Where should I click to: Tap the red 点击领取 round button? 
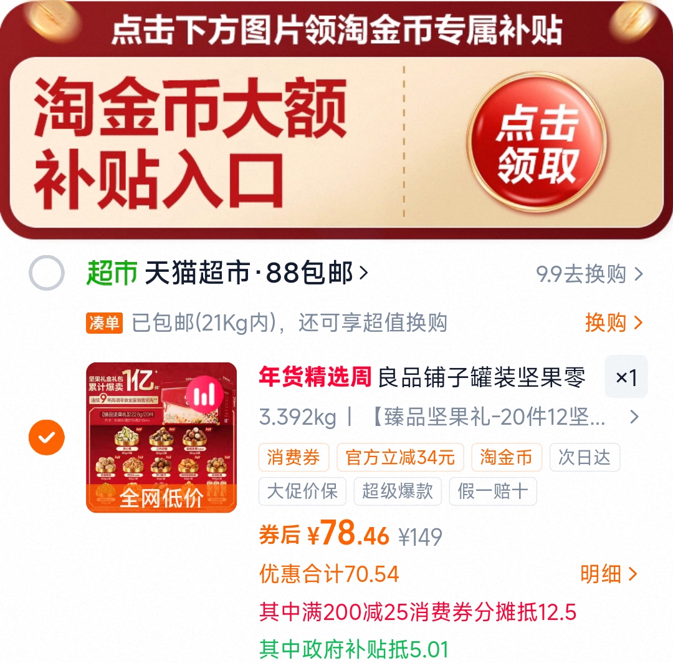537,142
